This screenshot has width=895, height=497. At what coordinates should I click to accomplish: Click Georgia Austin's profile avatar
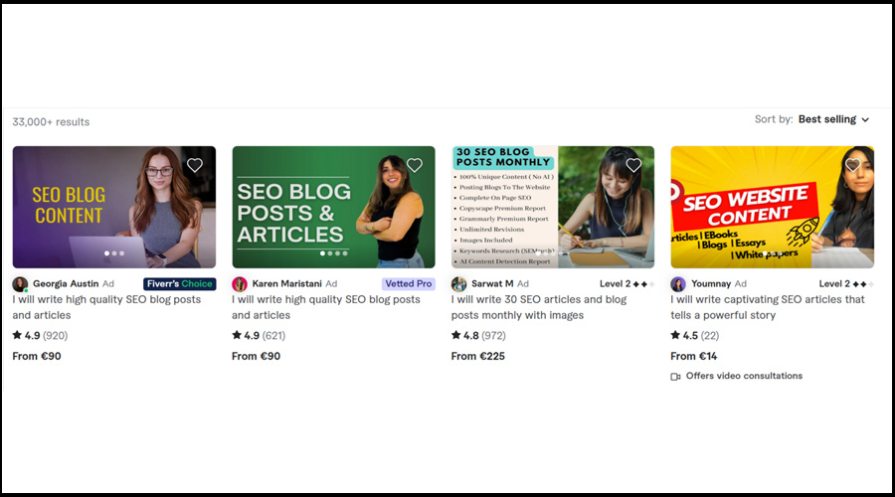pos(20,284)
